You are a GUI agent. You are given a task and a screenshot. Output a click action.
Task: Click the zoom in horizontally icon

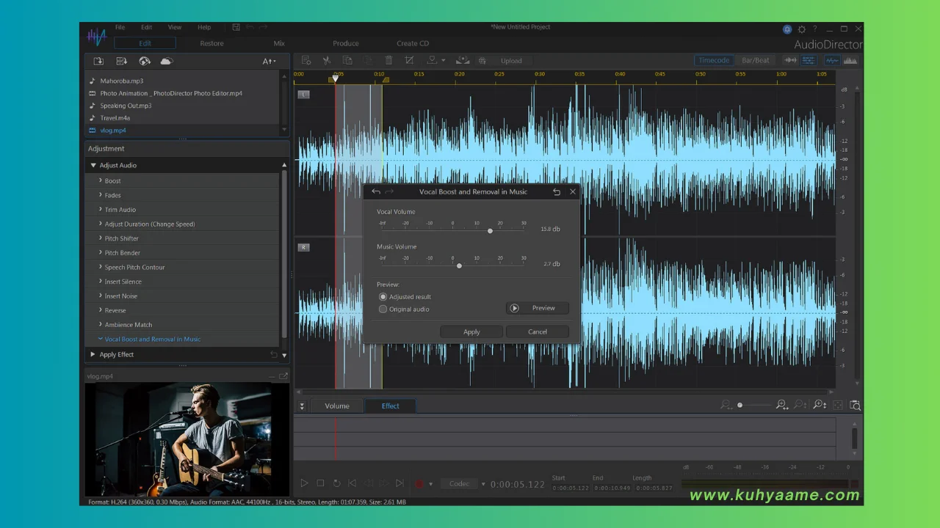(x=782, y=405)
